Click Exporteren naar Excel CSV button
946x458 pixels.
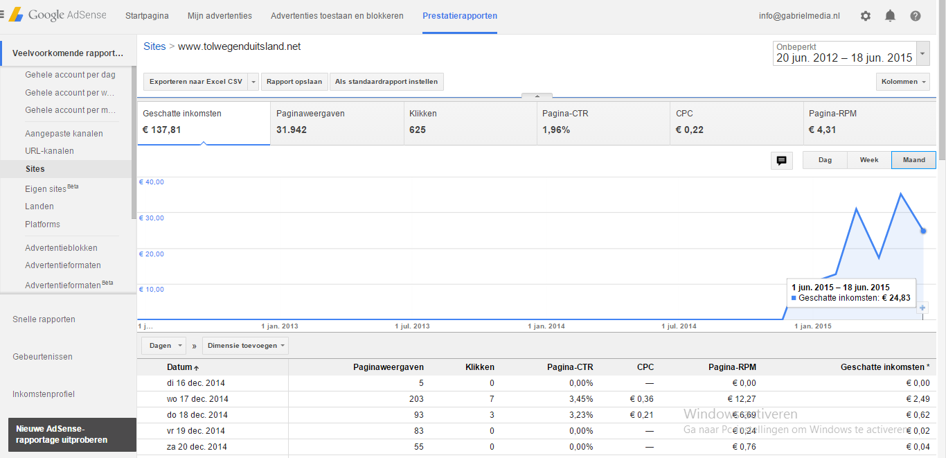click(x=196, y=82)
